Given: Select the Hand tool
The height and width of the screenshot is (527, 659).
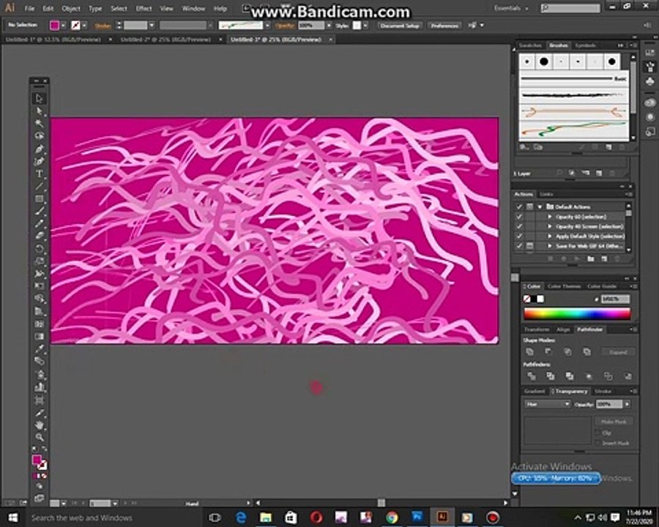Looking at the screenshot, I should pos(39,425).
